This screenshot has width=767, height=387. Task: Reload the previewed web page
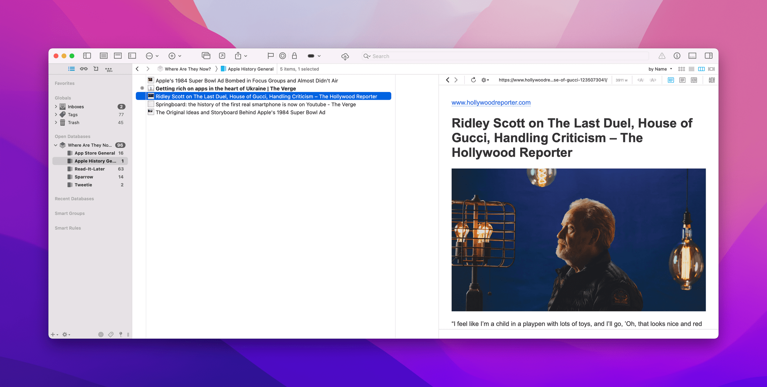pyautogui.click(x=473, y=80)
